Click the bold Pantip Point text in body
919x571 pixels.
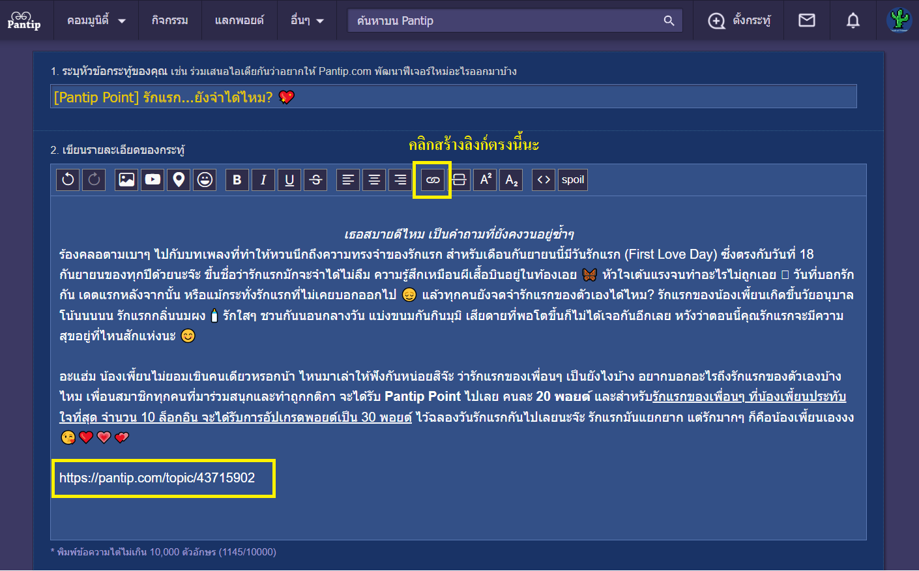pyautogui.click(x=422, y=396)
